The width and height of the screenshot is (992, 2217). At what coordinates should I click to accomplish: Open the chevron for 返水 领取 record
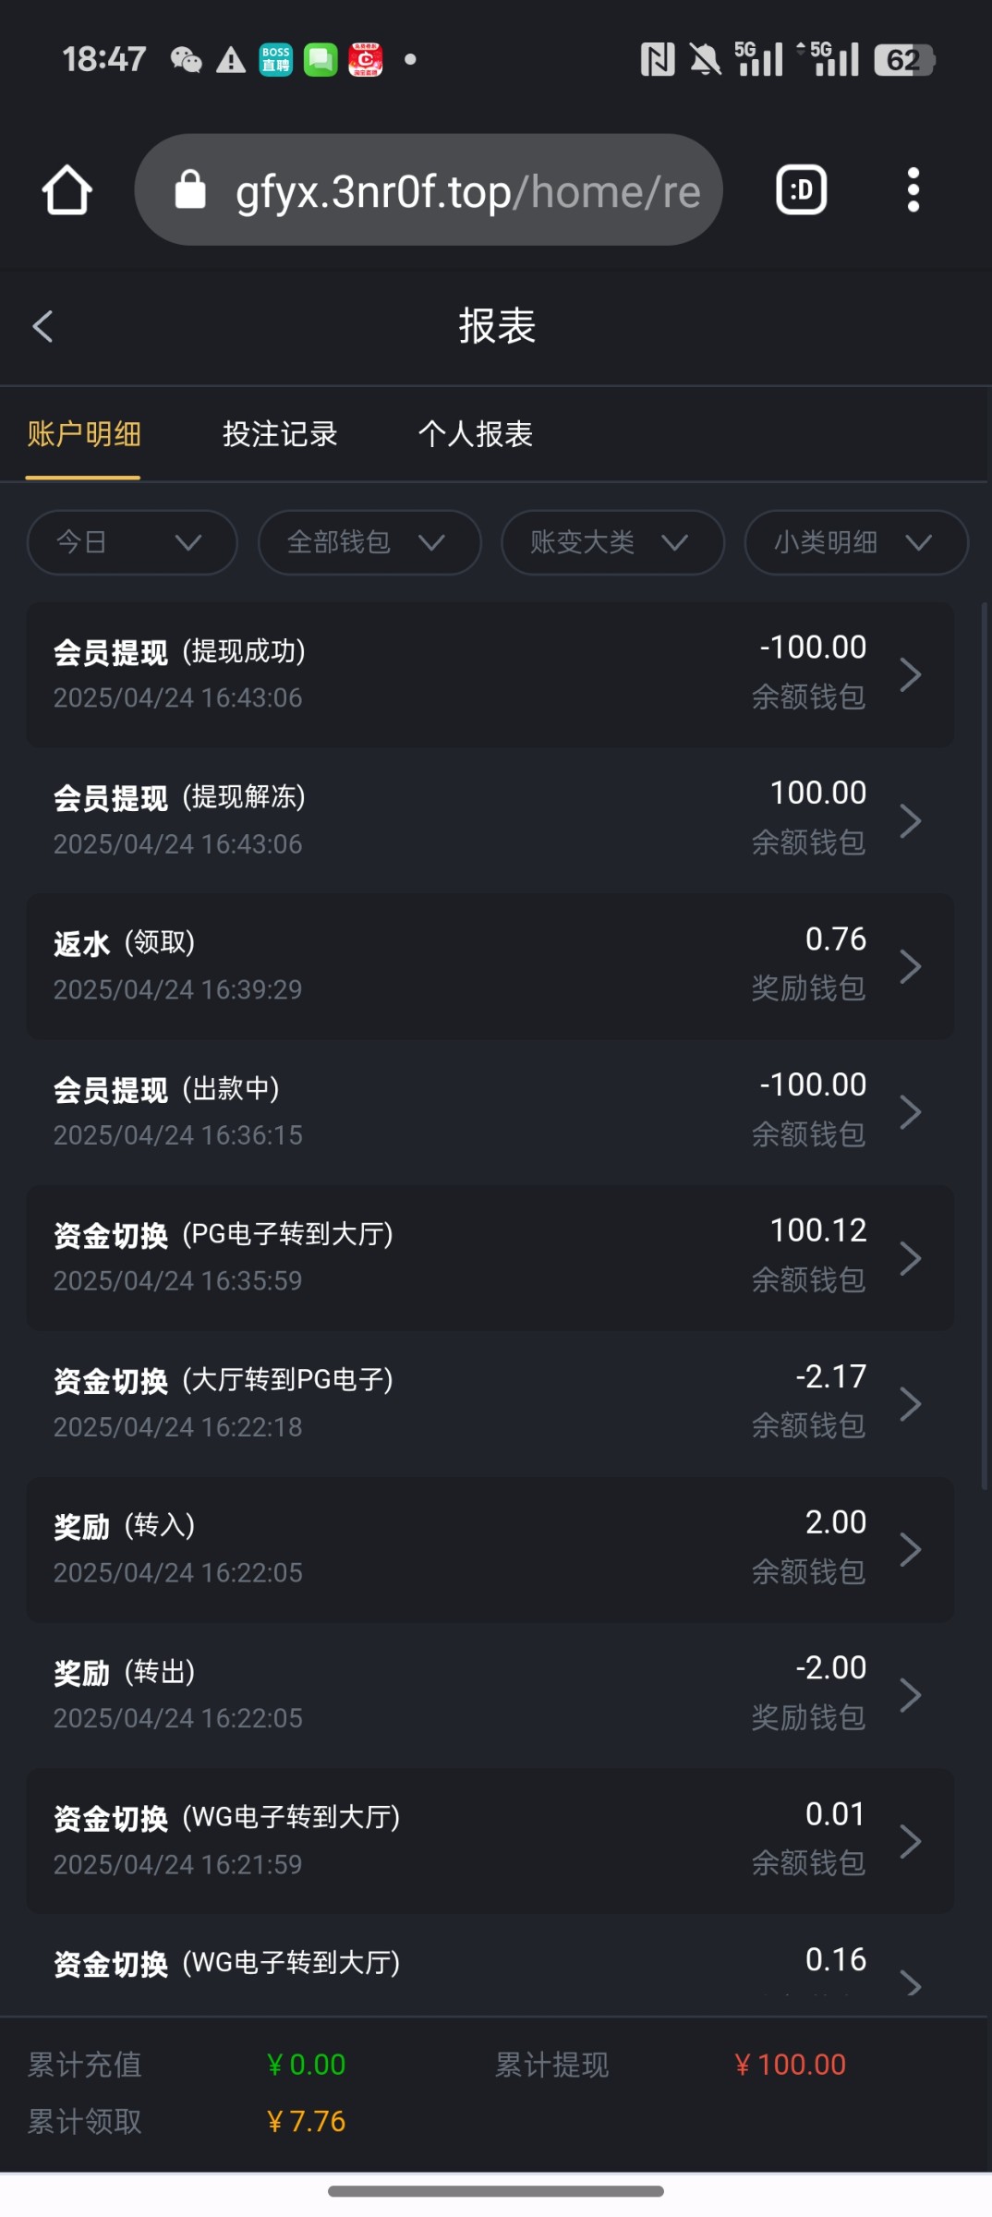coord(911,966)
